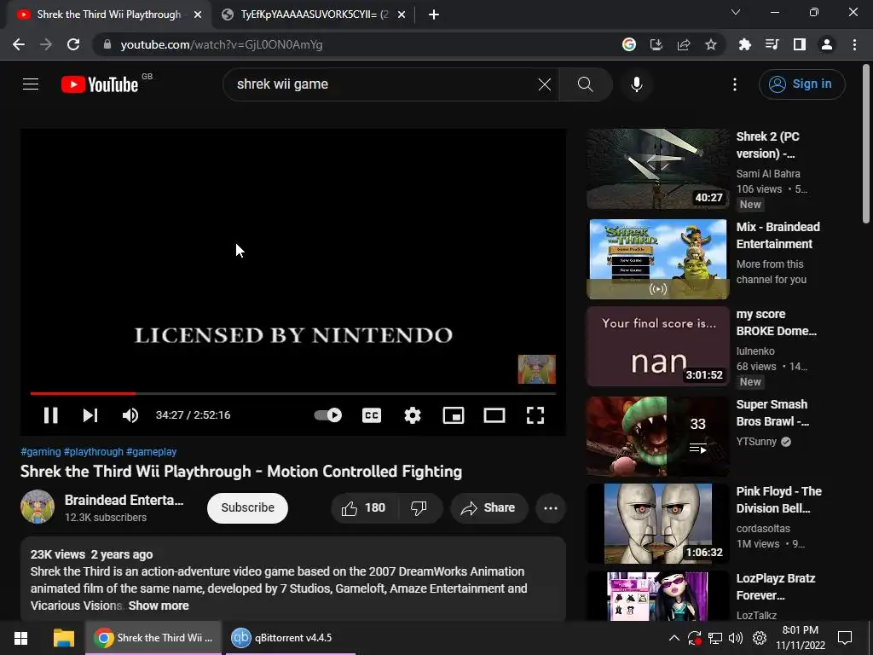Open the YouTube hamburger guide menu
The image size is (873, 655).
(31, 84)
